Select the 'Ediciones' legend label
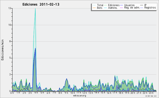The width and height of the screenshot is (159, 98). [114, 5]
